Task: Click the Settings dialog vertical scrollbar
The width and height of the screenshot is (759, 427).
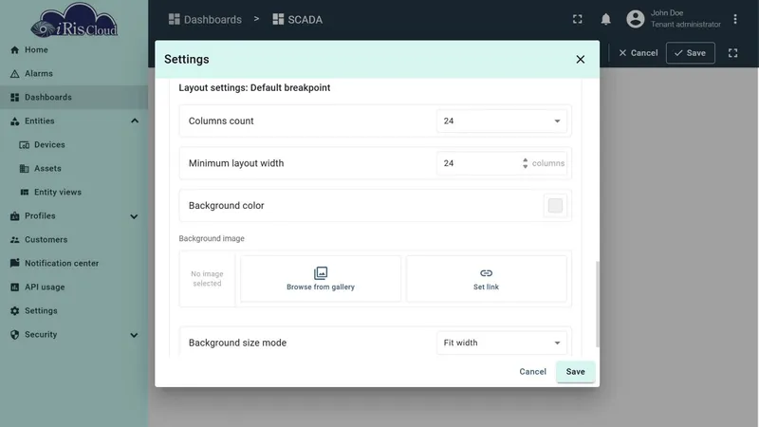Action: point(598,304)
